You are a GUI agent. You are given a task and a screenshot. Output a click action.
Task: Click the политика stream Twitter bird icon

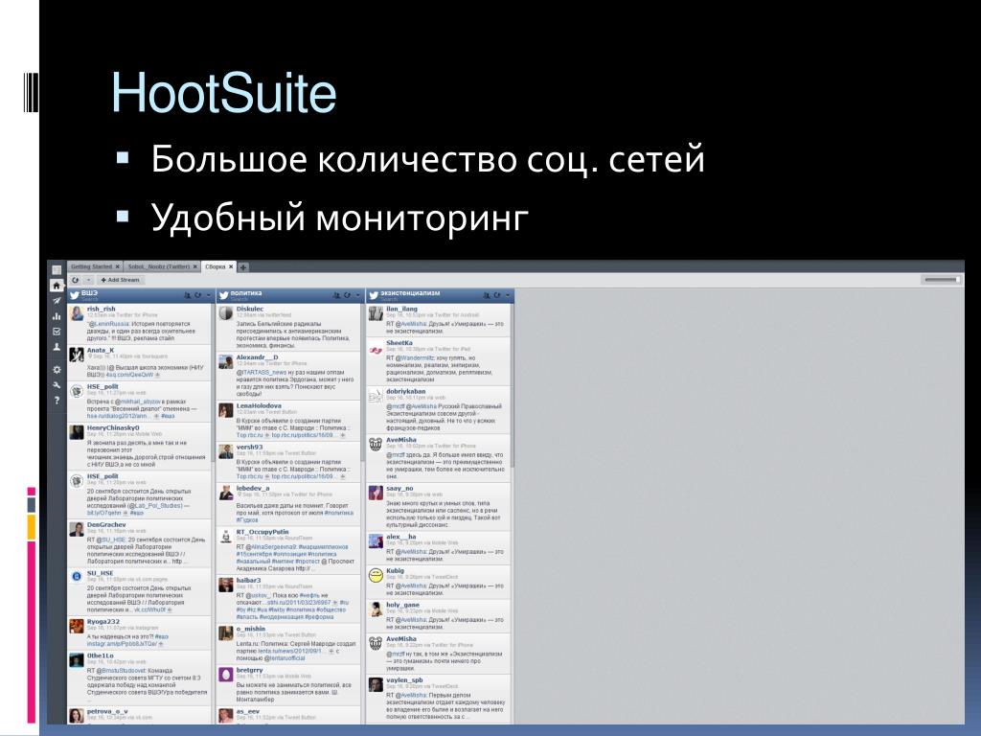tap(224, 295)
